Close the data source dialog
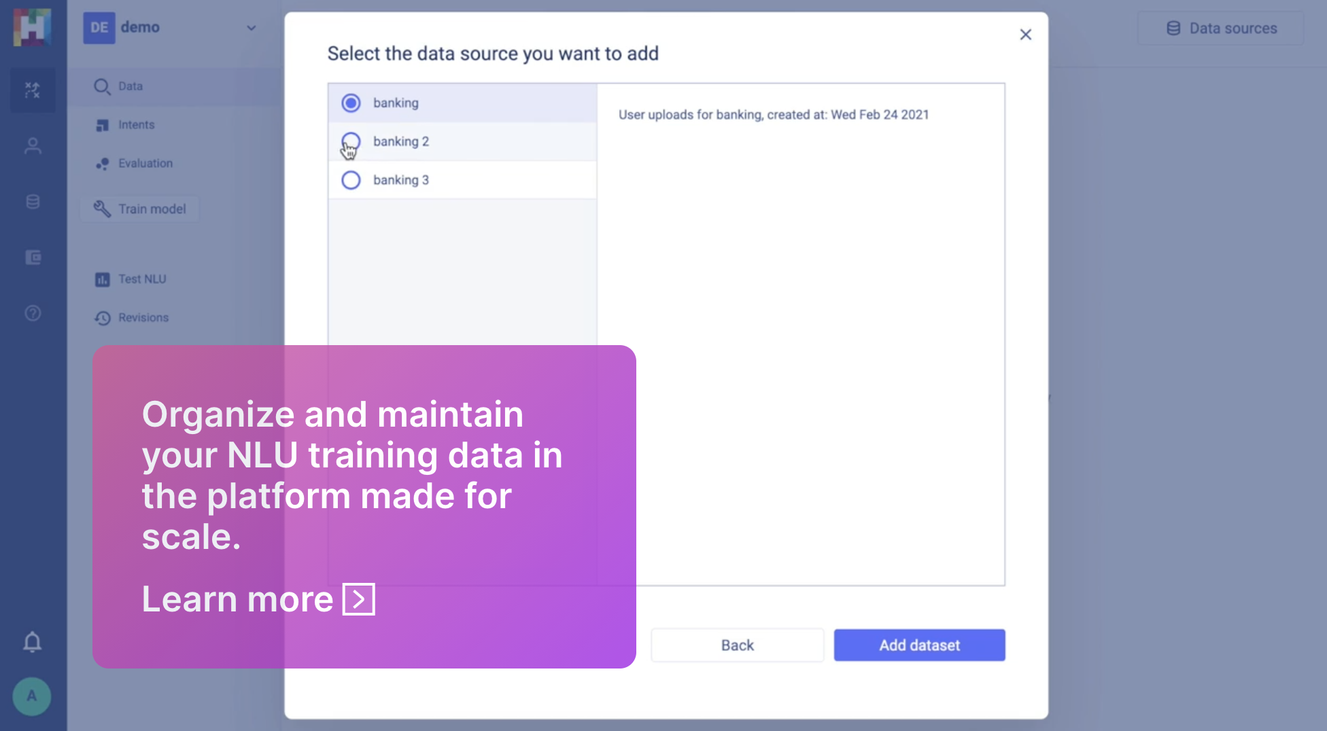Viewport: 1327px width, 731px height. click(1025, 35)
